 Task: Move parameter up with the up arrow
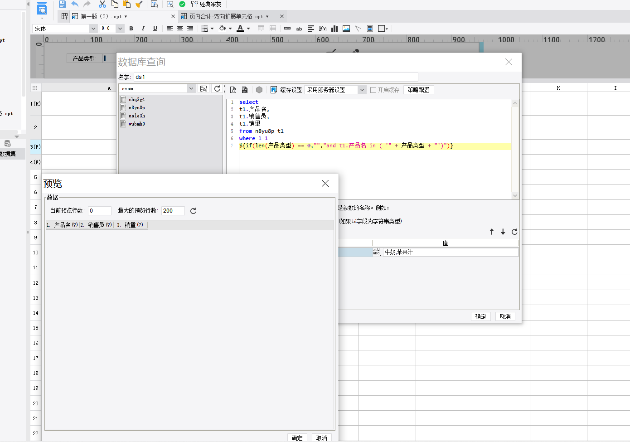point(492,232)
